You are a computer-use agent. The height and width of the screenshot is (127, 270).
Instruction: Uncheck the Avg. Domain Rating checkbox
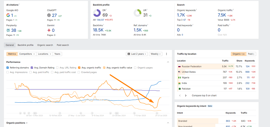click(x=32, y=68)
